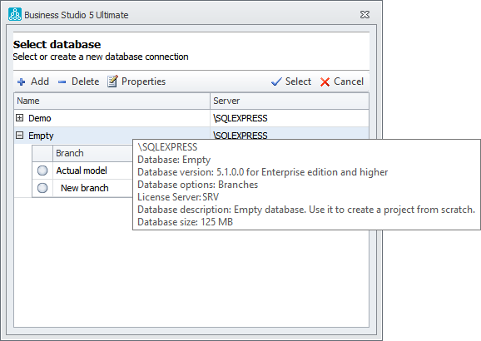Collapse the Empty database row
The height and width of the screenshot is (341, 481).
[20, 136]
